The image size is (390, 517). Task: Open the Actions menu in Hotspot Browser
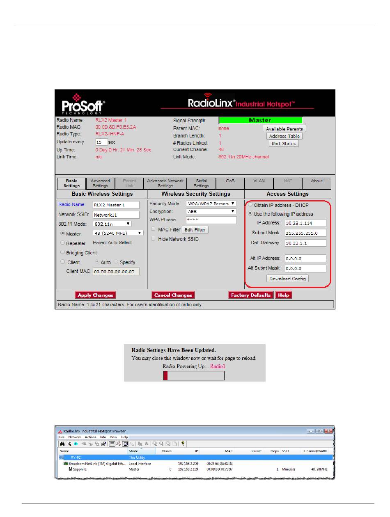pos(90,437)
